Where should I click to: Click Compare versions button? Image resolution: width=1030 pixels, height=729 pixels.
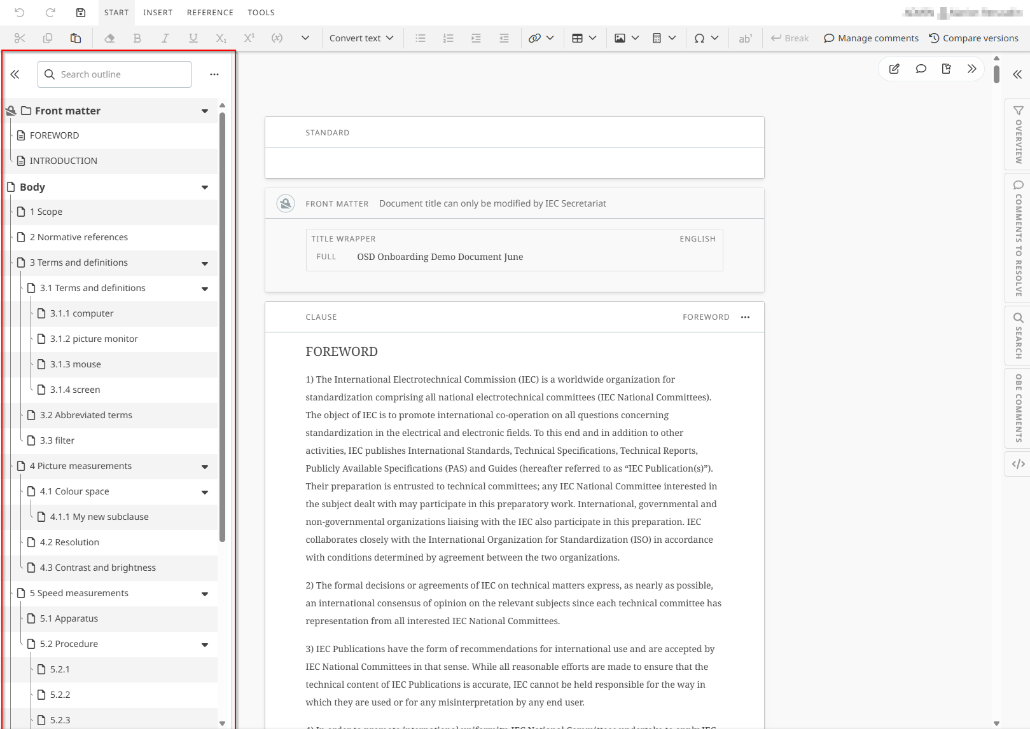click(973, 38)
